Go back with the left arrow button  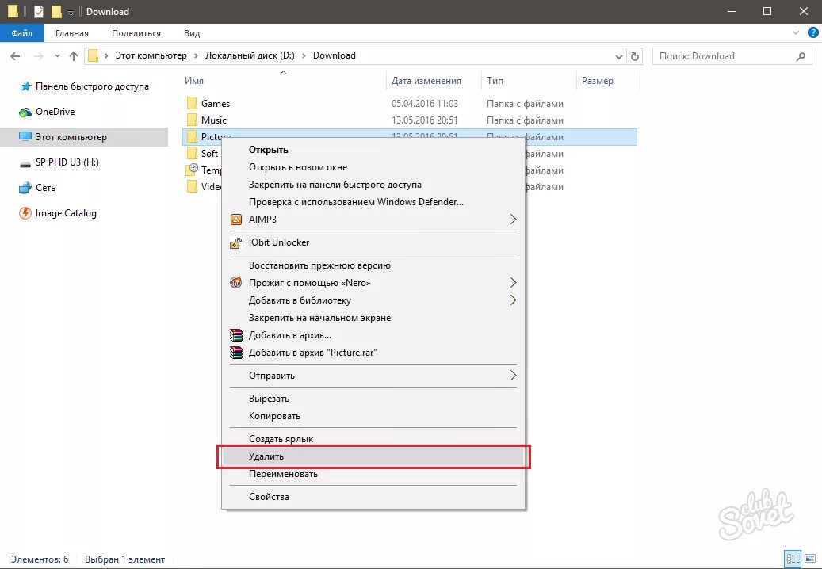[15, 56]
